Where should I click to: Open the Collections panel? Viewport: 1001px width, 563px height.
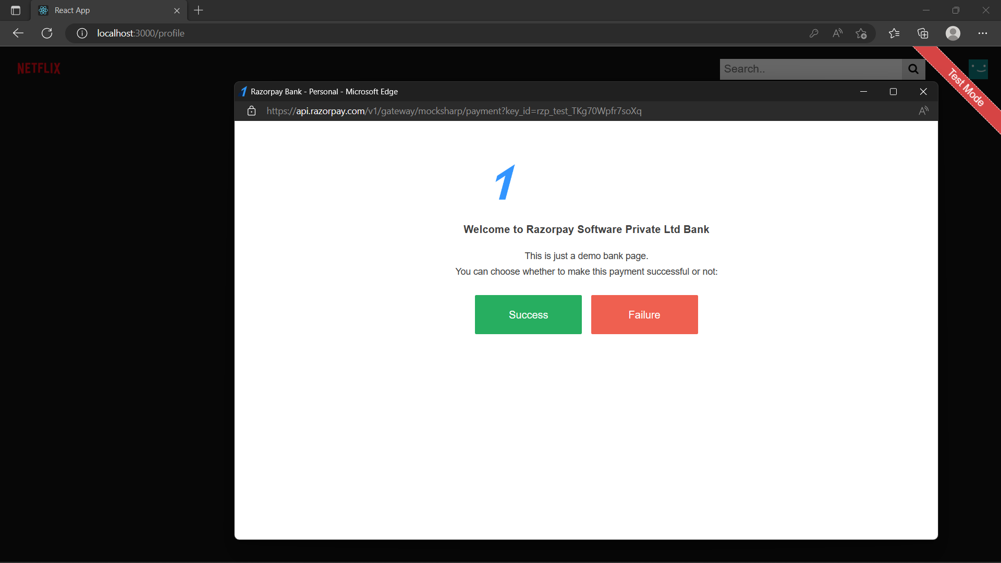pyautogui.click(x=923, y=33)
